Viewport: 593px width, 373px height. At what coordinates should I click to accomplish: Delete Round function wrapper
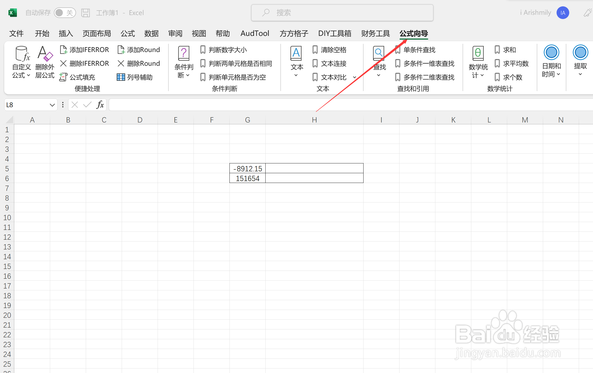click(139, 63)
